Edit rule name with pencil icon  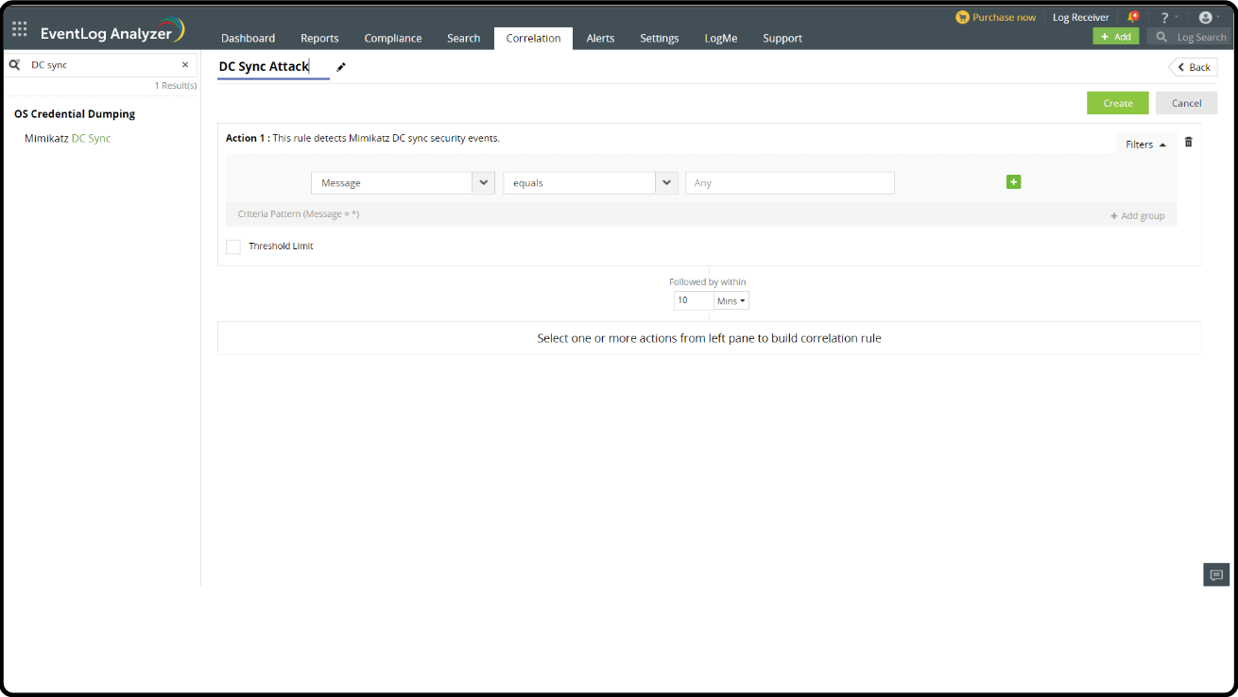(341, 67)
